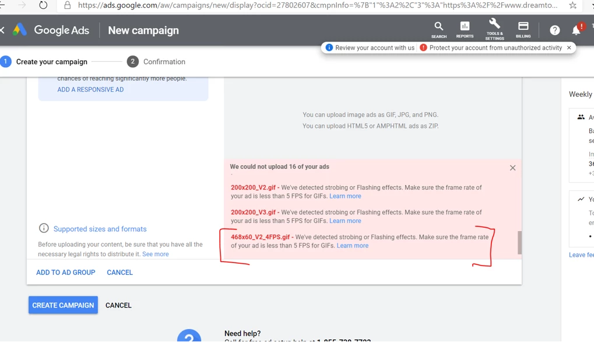Viewport: 594px width, 342px height.
Task: Click the trend line icon in Weekly panel
Action: pyautogui.click(x=581, y=199)
